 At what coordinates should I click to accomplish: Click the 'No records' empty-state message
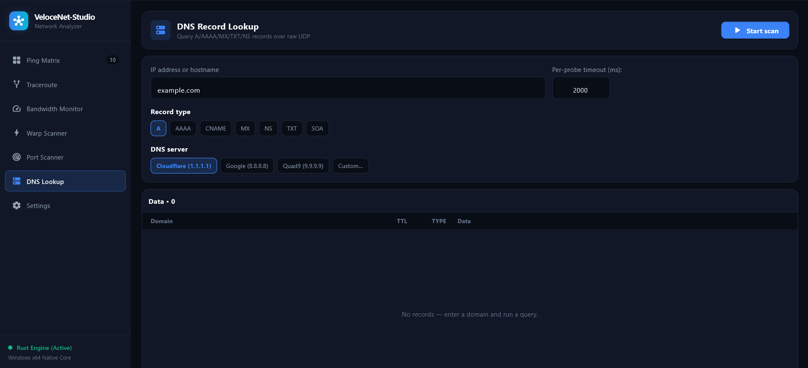(470, 315)
